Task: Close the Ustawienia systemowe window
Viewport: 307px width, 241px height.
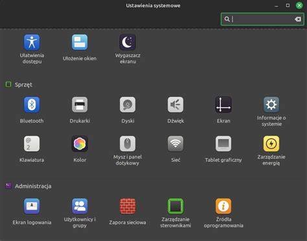Action: [299, 5]
